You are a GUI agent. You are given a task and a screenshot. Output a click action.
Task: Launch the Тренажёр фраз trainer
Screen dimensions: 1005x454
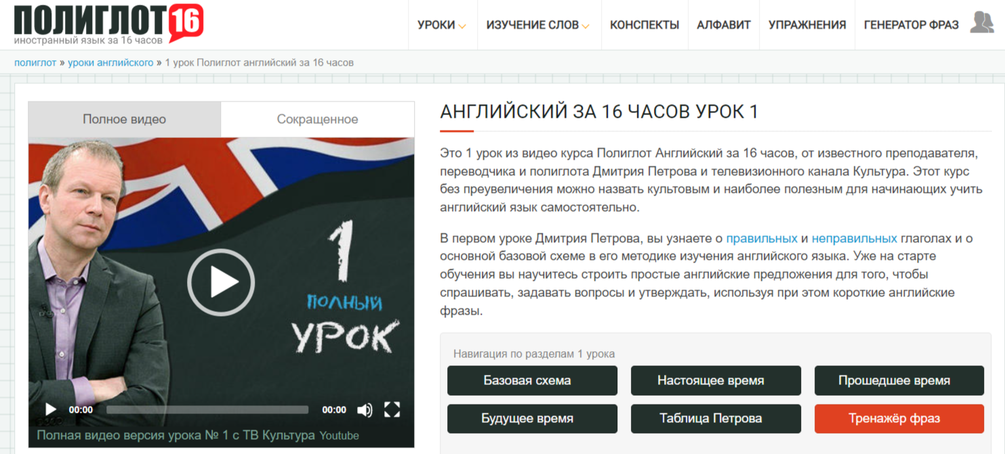click(899, 419)
